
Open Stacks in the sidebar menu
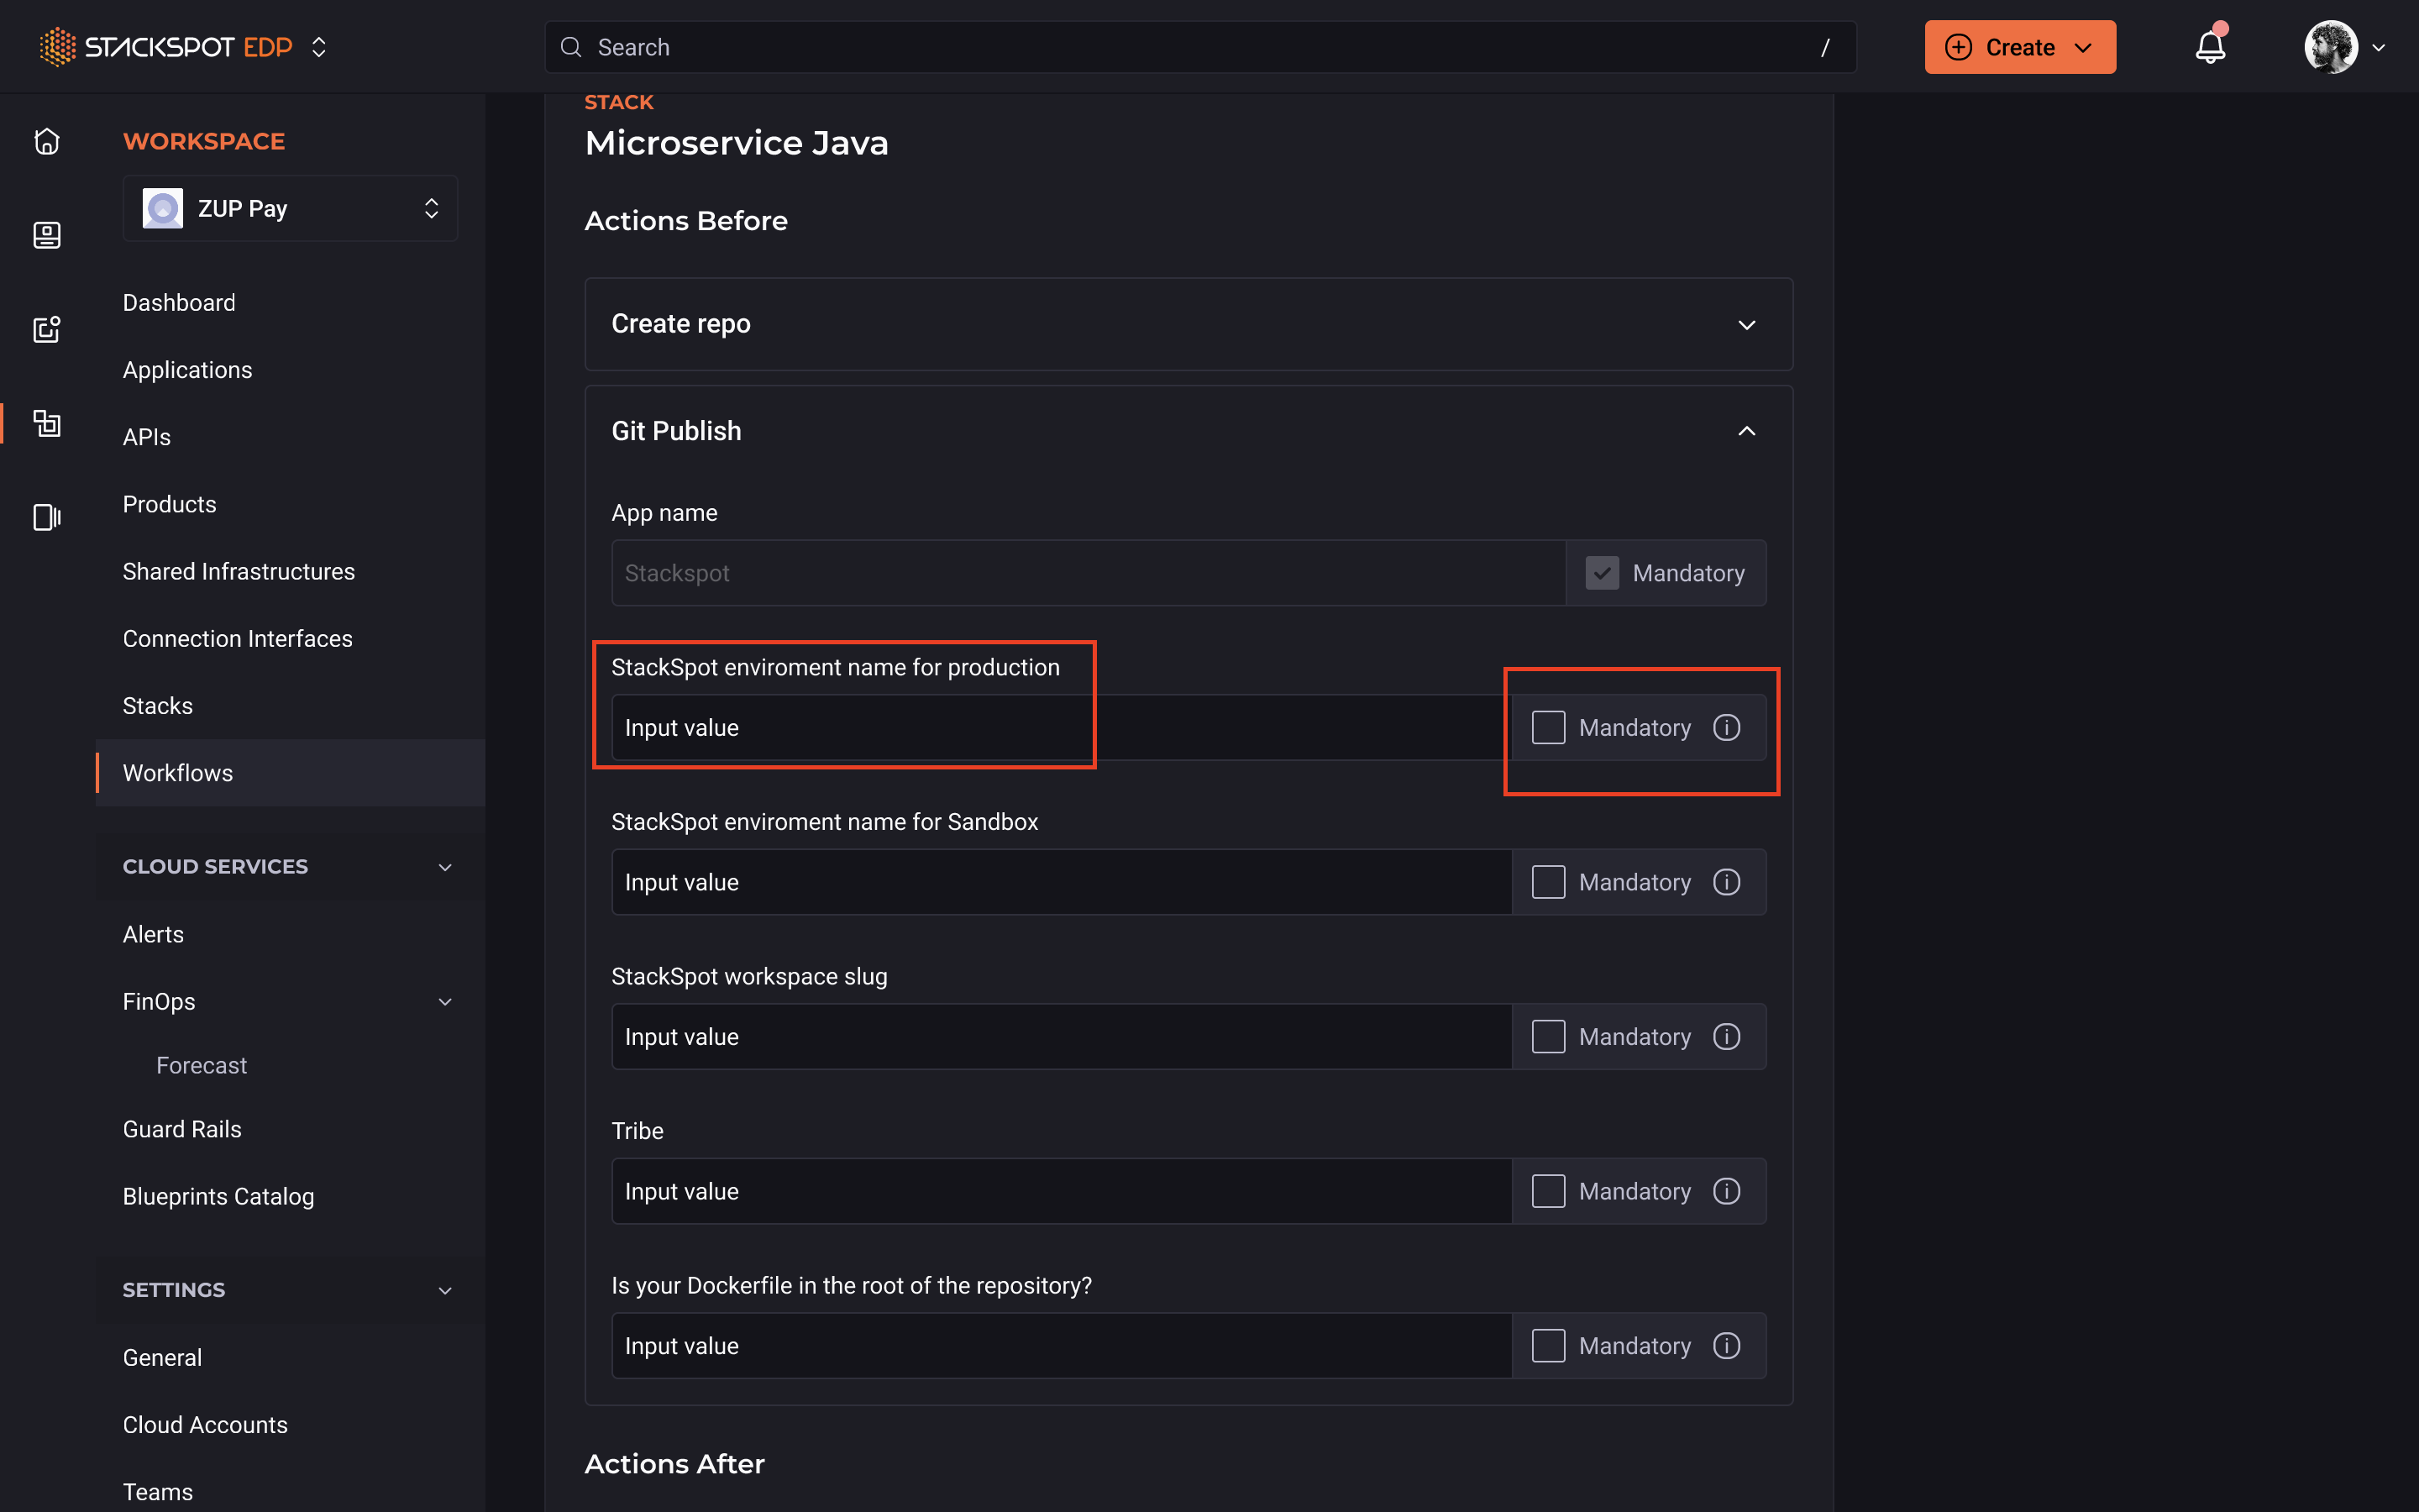click(158, 706)
